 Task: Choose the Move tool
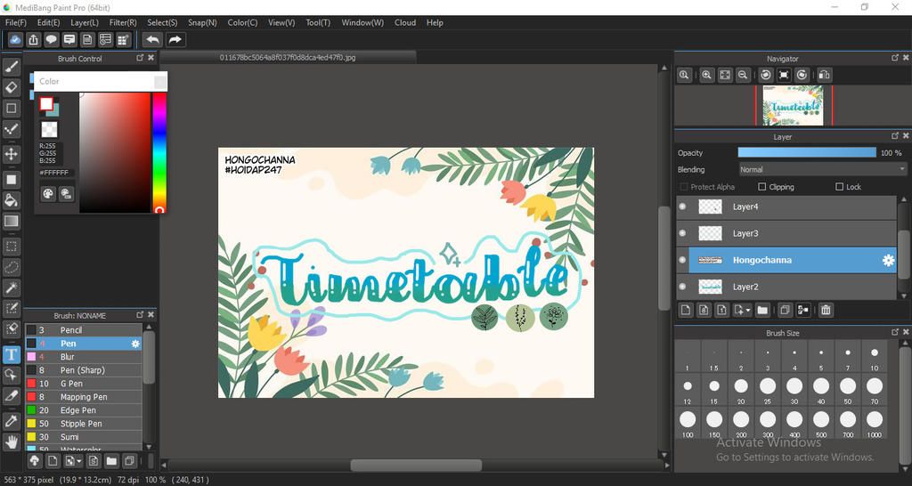pyautogui.click(x=12, y=154)
